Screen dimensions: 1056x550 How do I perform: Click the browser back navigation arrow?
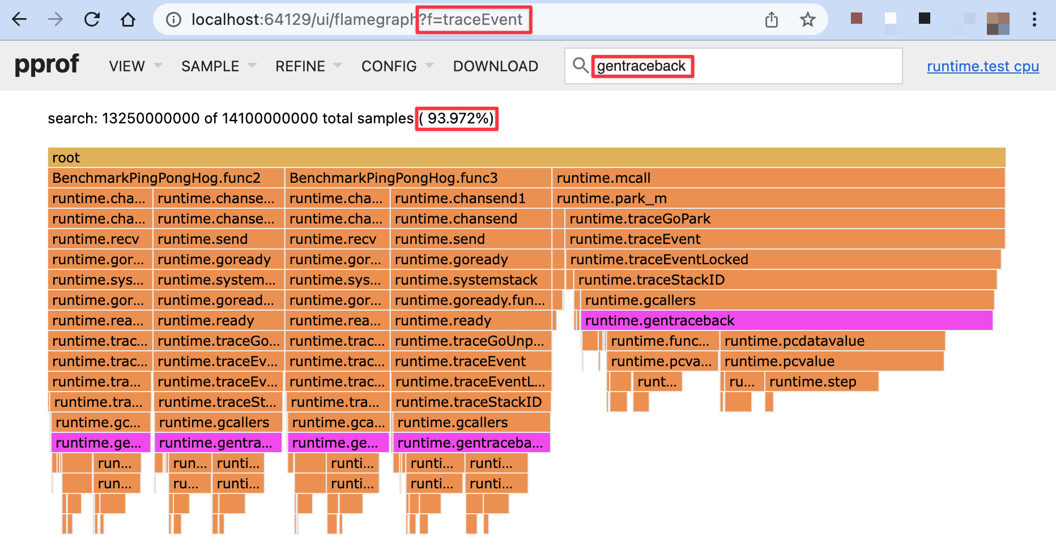coord(19,19)
